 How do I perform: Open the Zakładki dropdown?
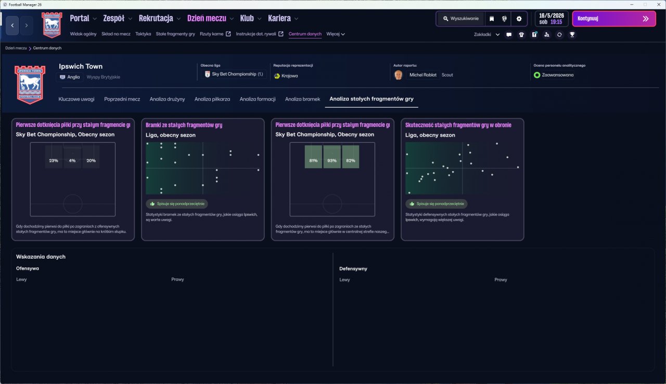pyautogui.click(x=487, y=34)
